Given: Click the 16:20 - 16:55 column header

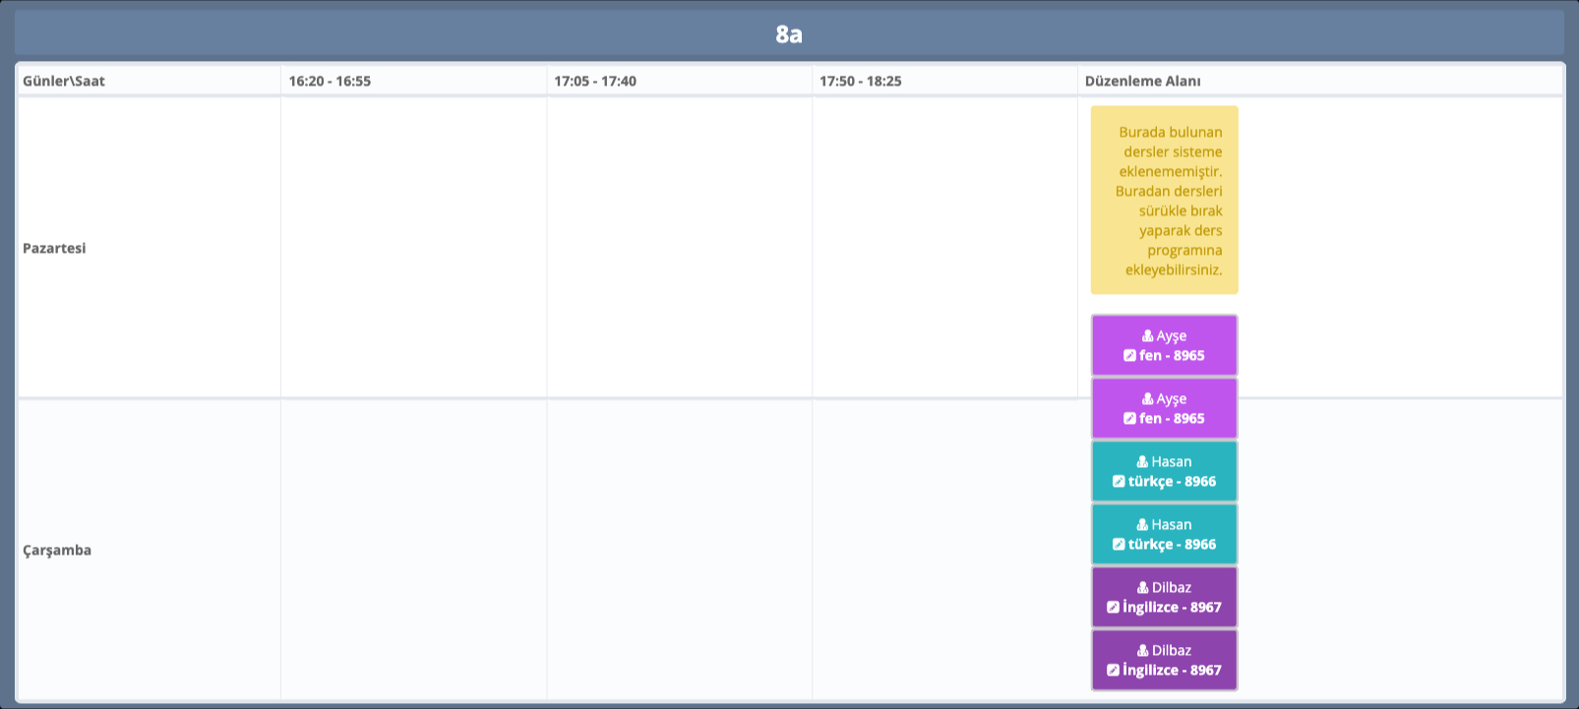Looking at the screenshot, I should point(330,81).
